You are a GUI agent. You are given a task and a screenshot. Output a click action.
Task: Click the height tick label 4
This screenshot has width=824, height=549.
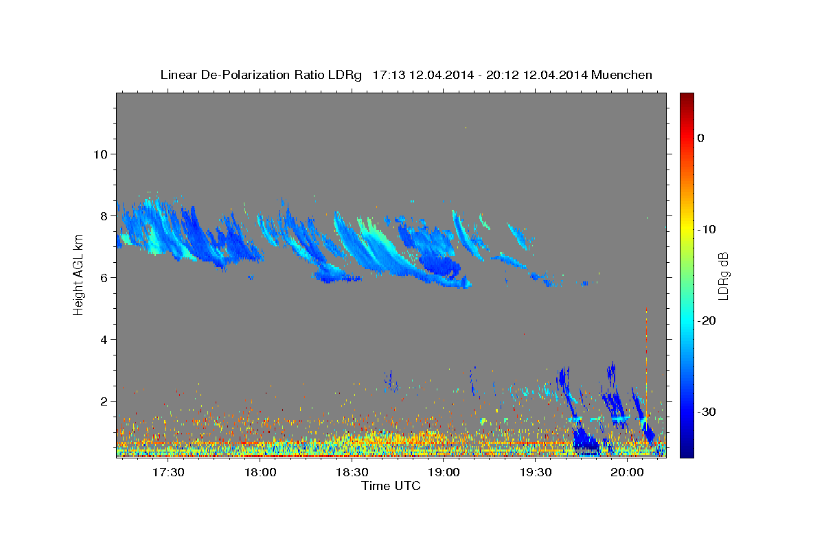coord(104,340)
